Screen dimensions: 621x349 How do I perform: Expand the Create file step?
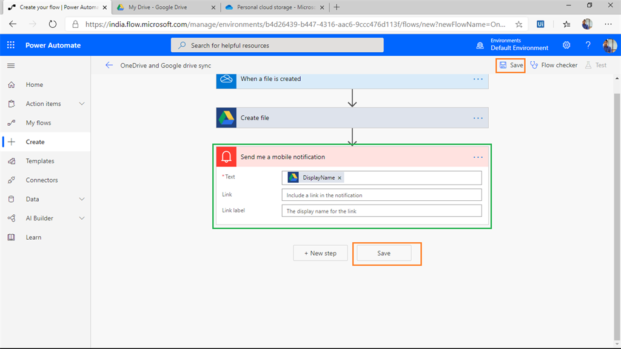352,118
